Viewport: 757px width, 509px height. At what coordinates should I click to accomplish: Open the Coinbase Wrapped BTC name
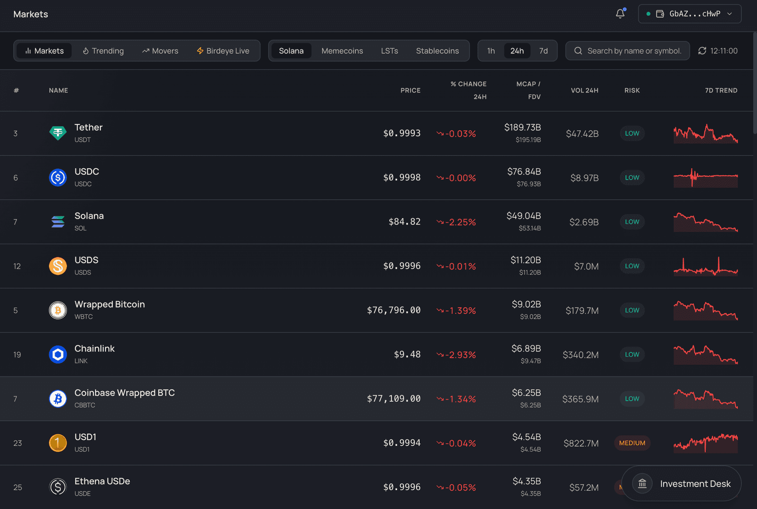tap(124, 393)
